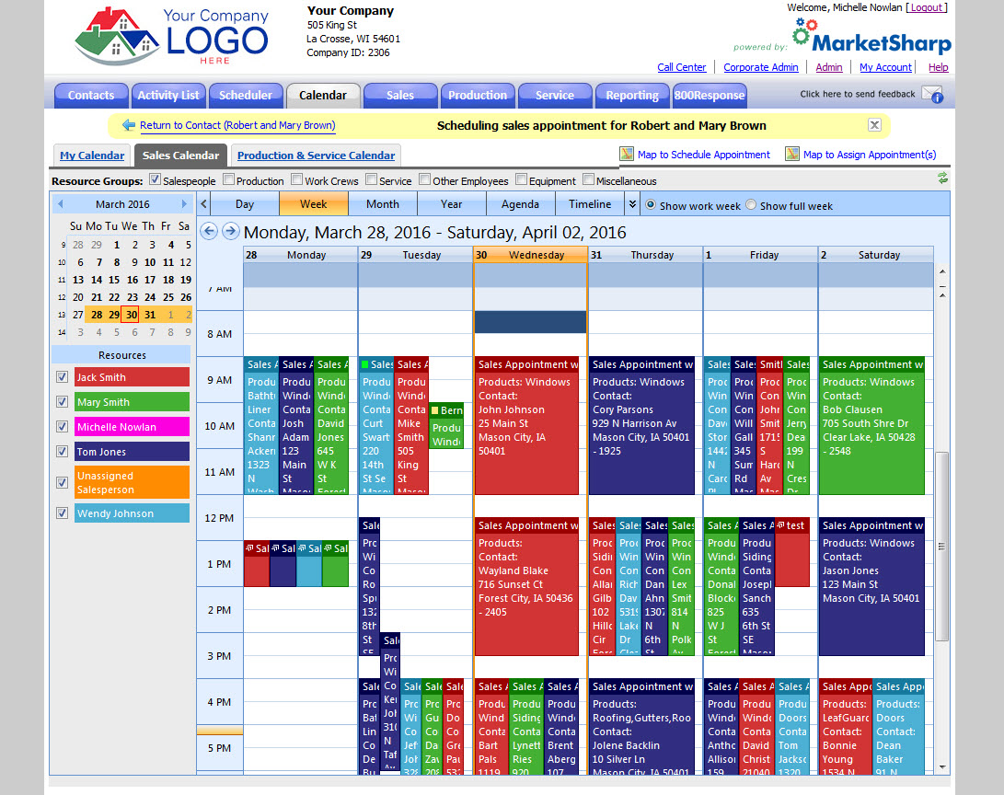Close the scheduling notification banner
1004x795 pixels.
874,125
